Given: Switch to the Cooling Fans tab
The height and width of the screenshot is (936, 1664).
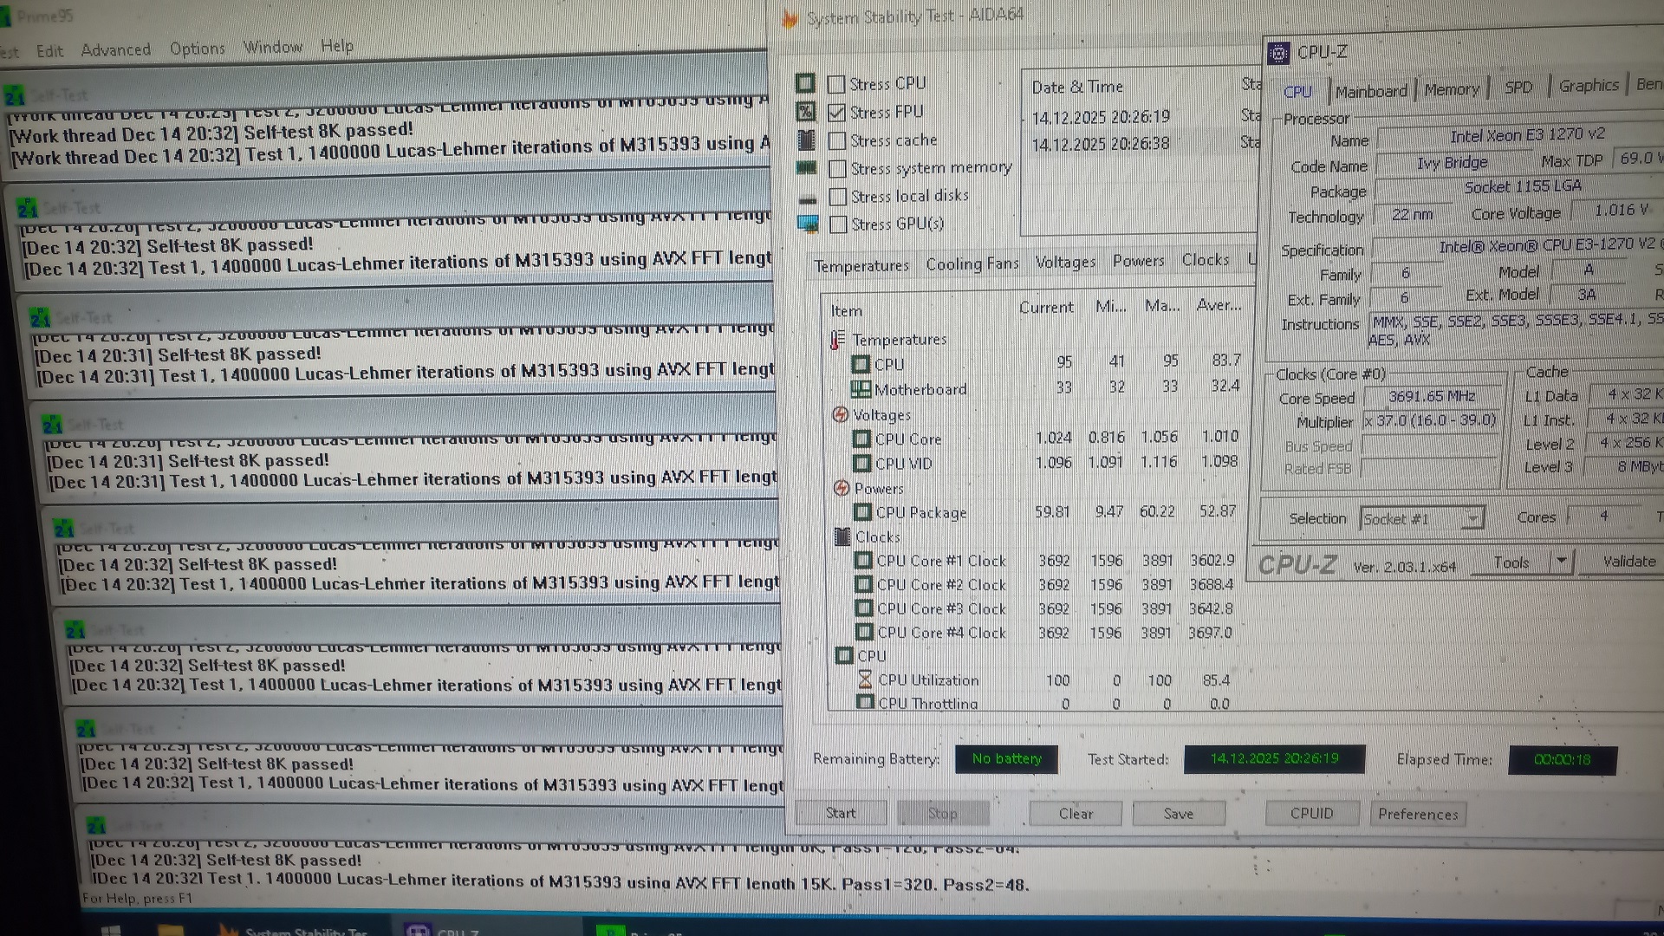Looking at the screenshot, I should point(972,263).
